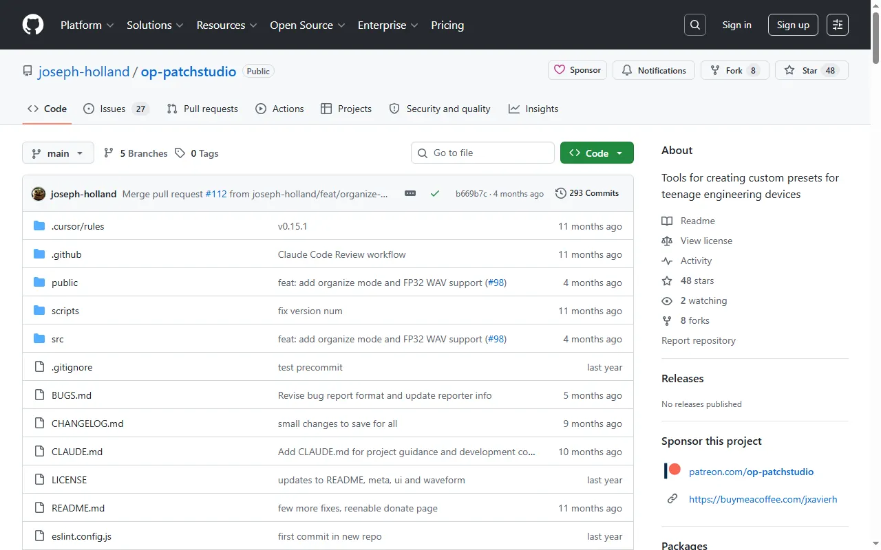The width and height of the screenshot is (881, 550).
Task: Open the search magnifier button
Action: pyautogui.click(x=695, y=25)
